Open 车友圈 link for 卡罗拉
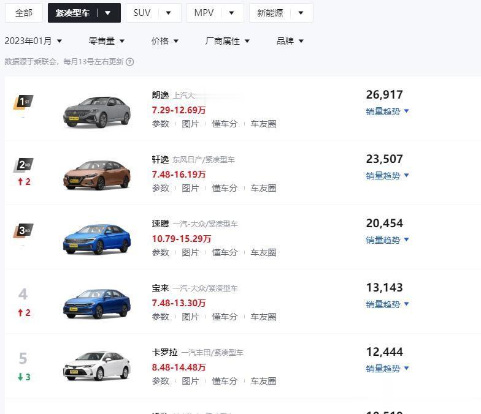481x414 pixels. 263,381
